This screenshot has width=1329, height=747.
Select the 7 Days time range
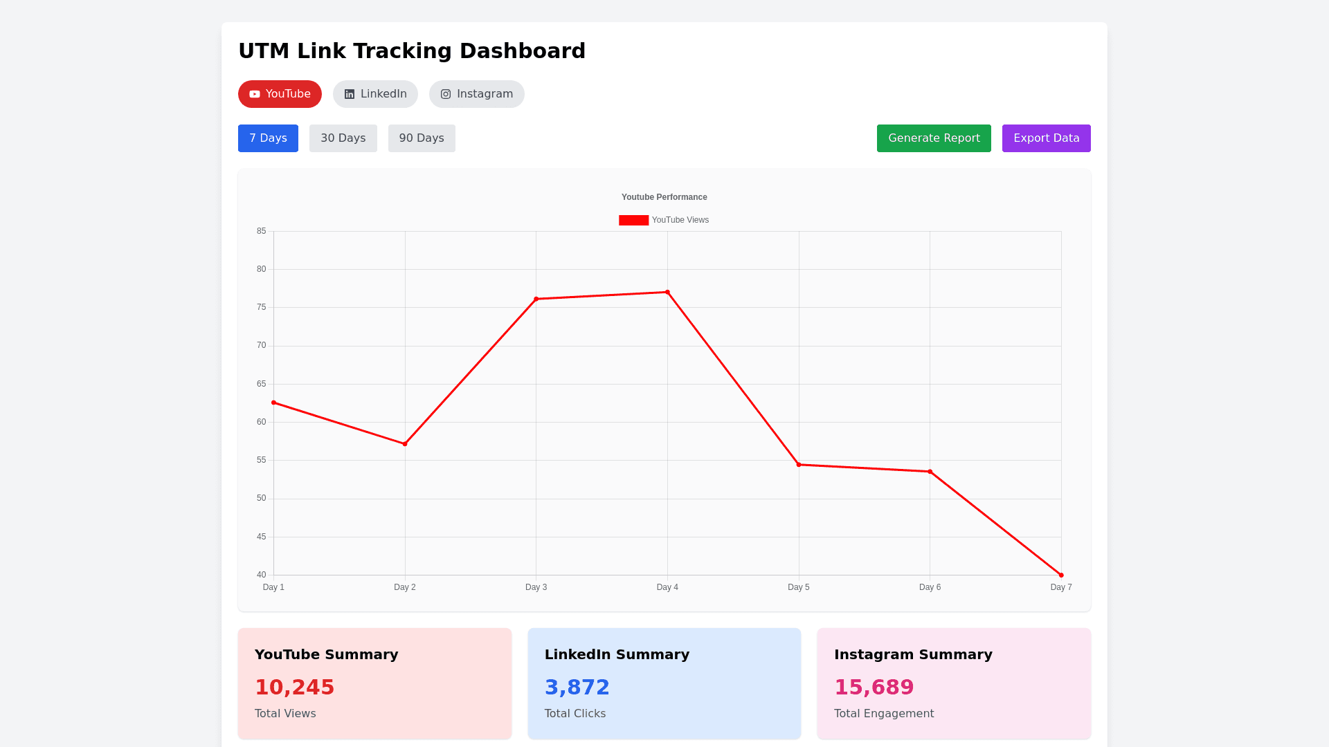pos(268,138)
